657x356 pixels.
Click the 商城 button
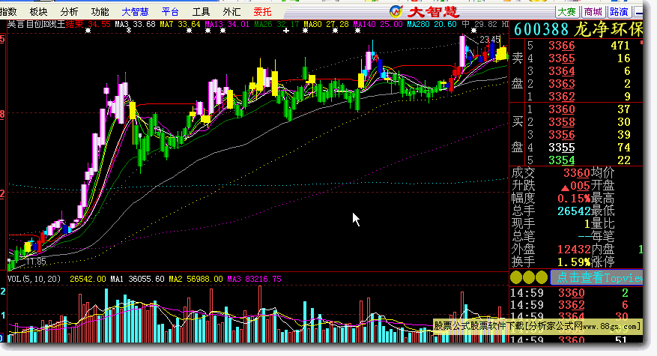pyautogui.click(x=593, y=12)
